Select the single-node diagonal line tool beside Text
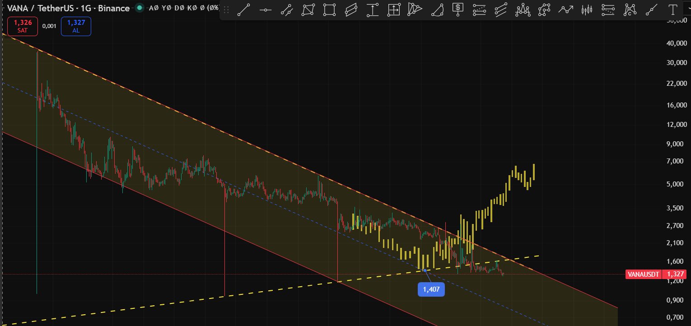Image resolution: width=691 pixels, height=326 pixels. [x=651, y=9]
